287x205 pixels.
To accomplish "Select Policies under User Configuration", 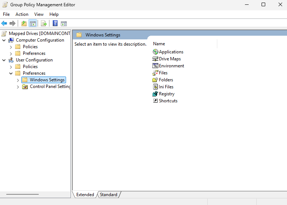I will point(30,67).
